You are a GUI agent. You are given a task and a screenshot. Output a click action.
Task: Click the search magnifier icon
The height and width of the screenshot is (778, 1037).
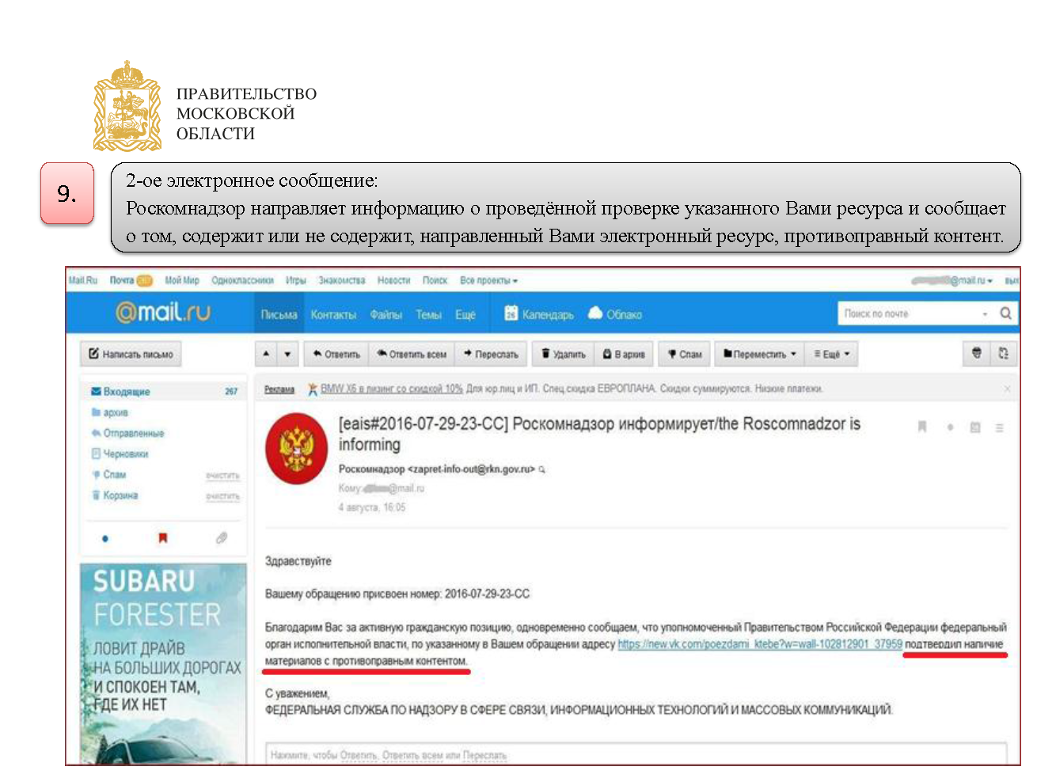pos(1005,313)
